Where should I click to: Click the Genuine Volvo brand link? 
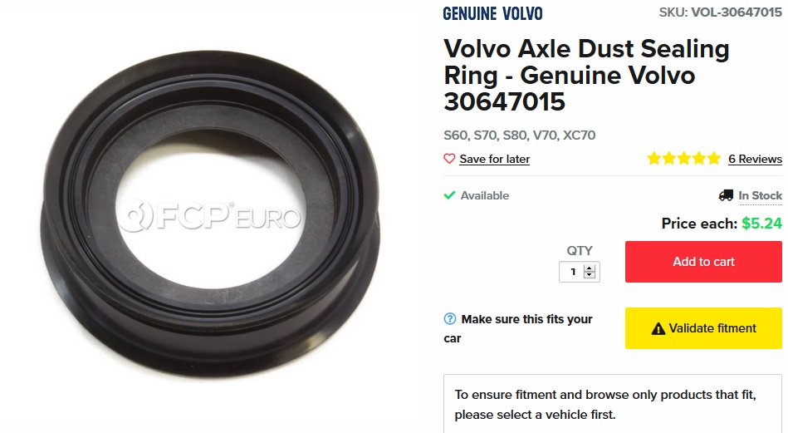tap(492, 13)
